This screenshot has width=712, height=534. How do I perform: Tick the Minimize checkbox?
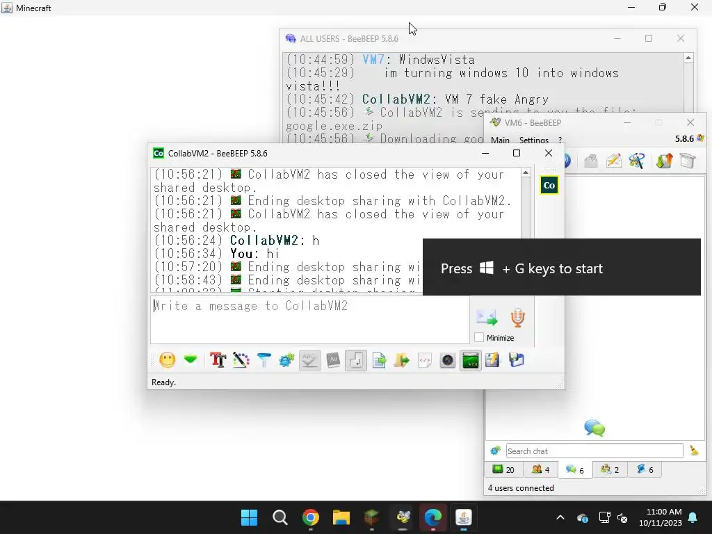click(x=479, y=337)
